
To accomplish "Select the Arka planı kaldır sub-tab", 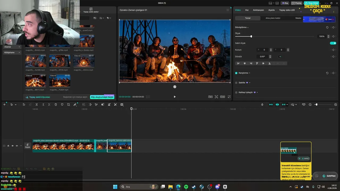I will 273,18.
